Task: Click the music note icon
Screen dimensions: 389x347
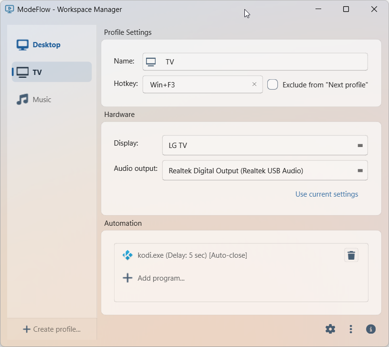Action: (22, 99)
